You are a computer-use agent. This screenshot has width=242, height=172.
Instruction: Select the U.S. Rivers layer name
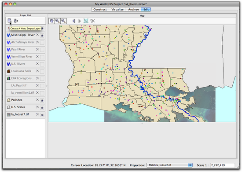click(x=18, y=64)
